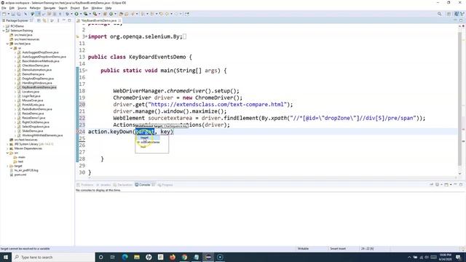Select src/main/java in Package Explorer

pyautogui.click(x=23, y=35)
